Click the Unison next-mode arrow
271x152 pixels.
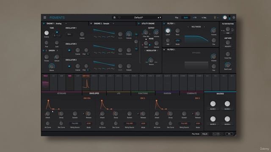pos(57,51)
